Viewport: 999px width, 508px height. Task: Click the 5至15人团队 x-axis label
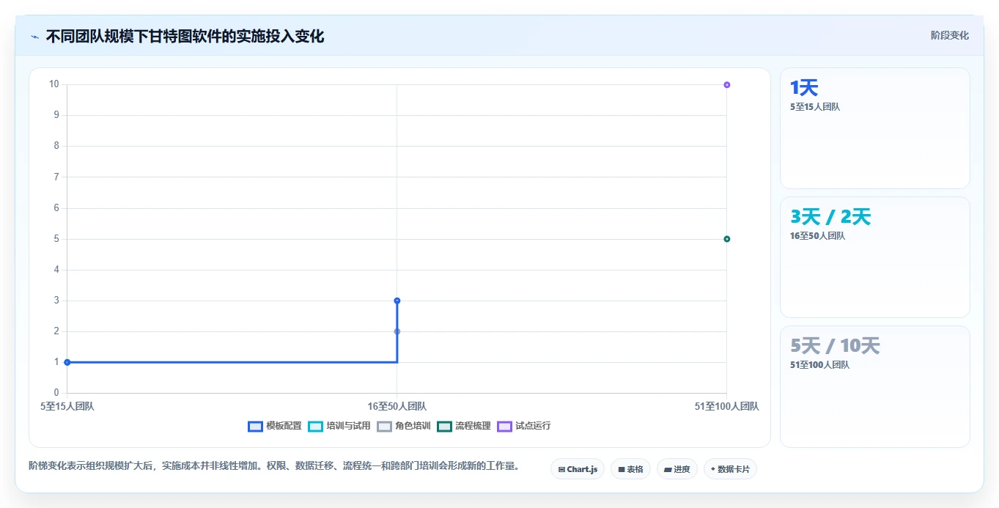(67, 406)
